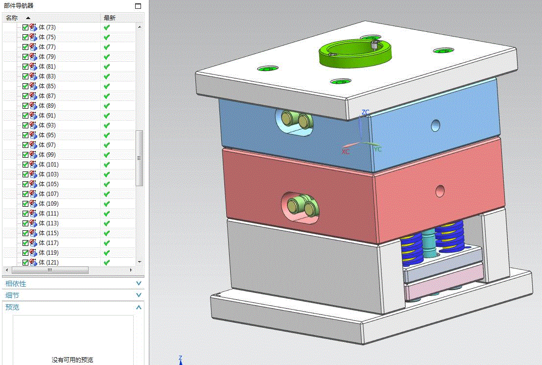Click the body icon of 体 (121)
542x365 pixels.
point(33,262)
